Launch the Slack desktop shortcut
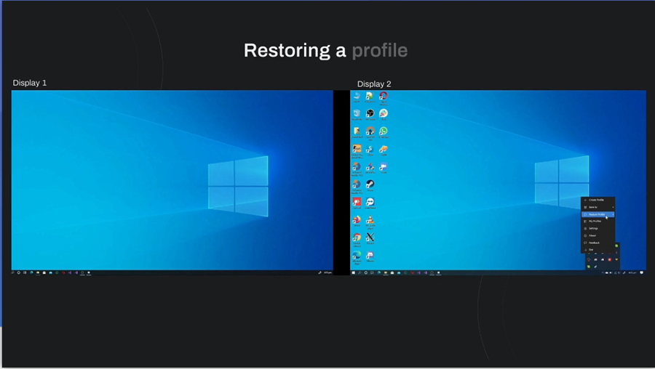655x369 pixels. 383,115
